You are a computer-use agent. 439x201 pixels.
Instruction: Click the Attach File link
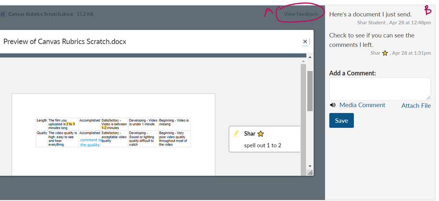point(416,105)
